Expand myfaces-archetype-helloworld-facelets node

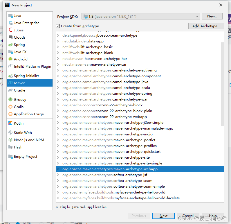(58, 198)
